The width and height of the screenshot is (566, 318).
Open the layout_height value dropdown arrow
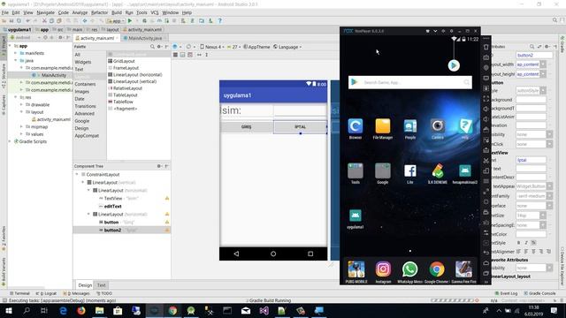543,74
